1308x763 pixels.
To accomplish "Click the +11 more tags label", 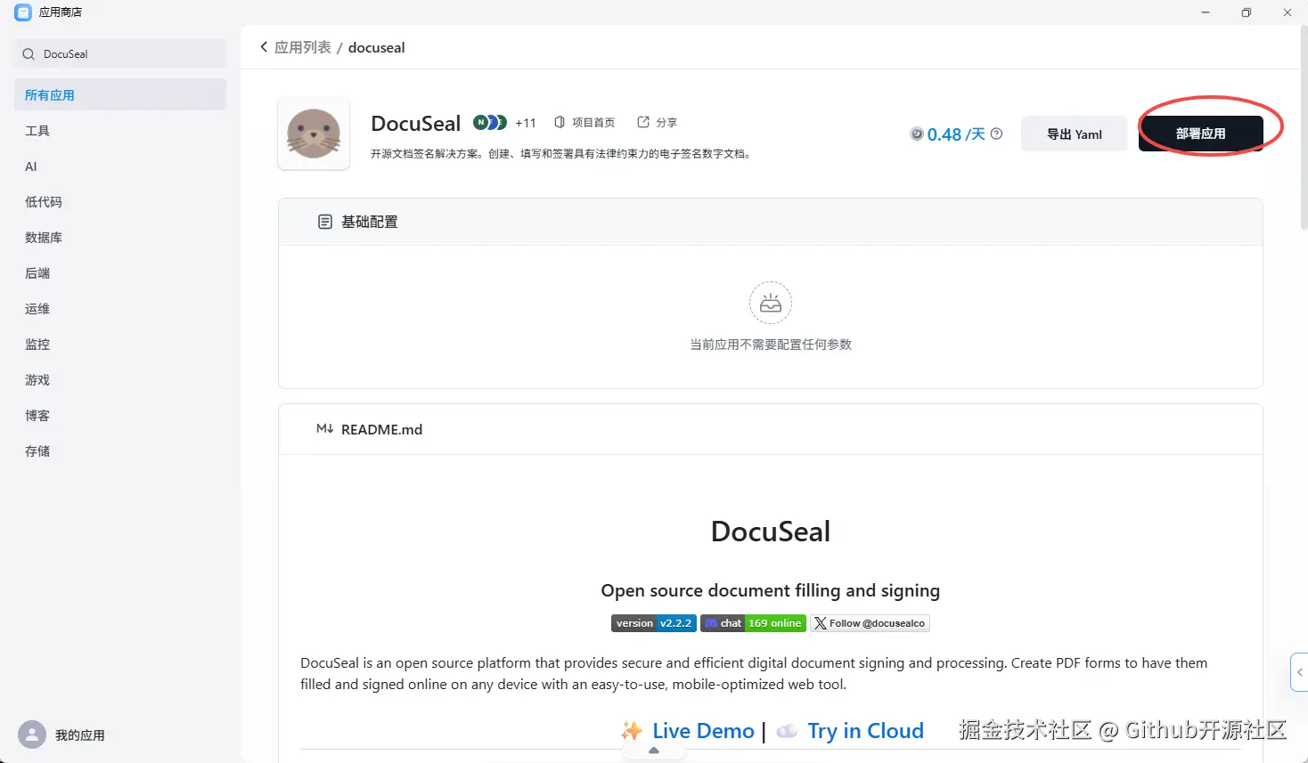I will (526, 123).
